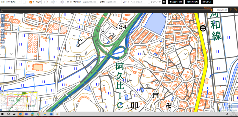Tick the empty checkbox after the dropdown
The image size is (238, 117).
(x=24, y=2)
